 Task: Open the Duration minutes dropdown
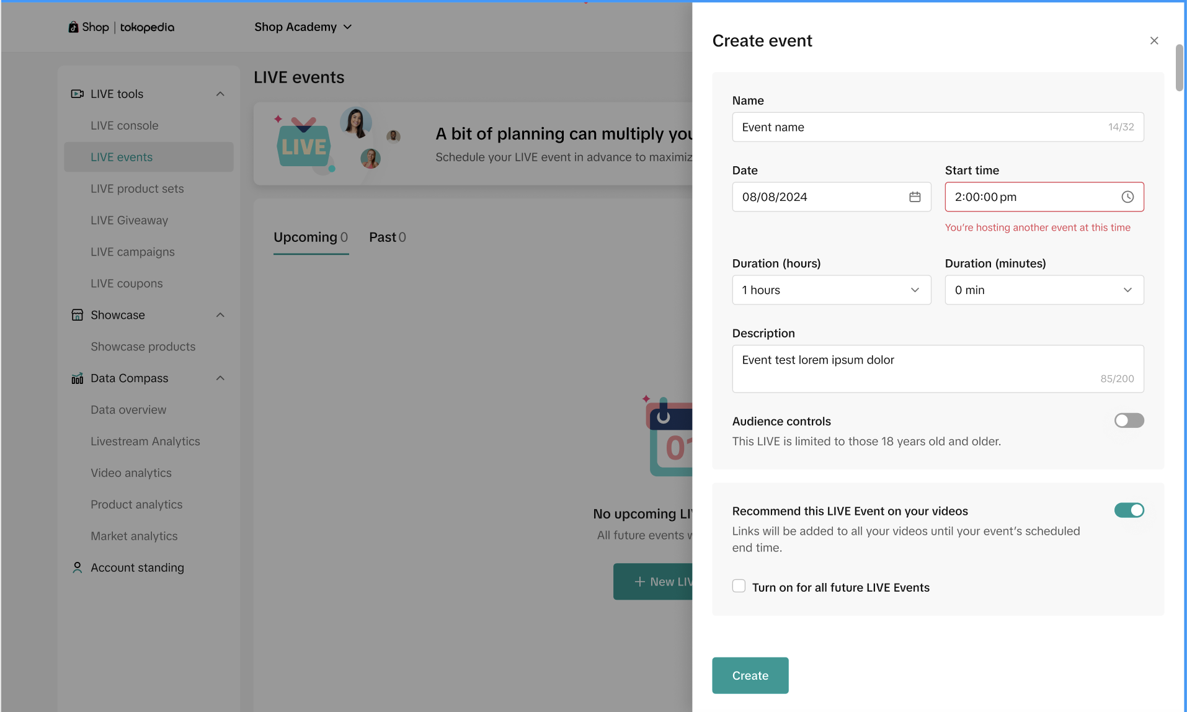(1044, 290)
